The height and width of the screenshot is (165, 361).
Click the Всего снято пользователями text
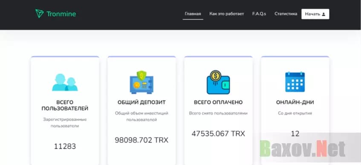pyautogui.click(x=218, y=113)
